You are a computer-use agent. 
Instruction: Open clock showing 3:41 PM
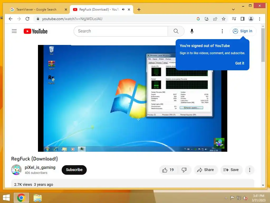(x=258, y=198)
